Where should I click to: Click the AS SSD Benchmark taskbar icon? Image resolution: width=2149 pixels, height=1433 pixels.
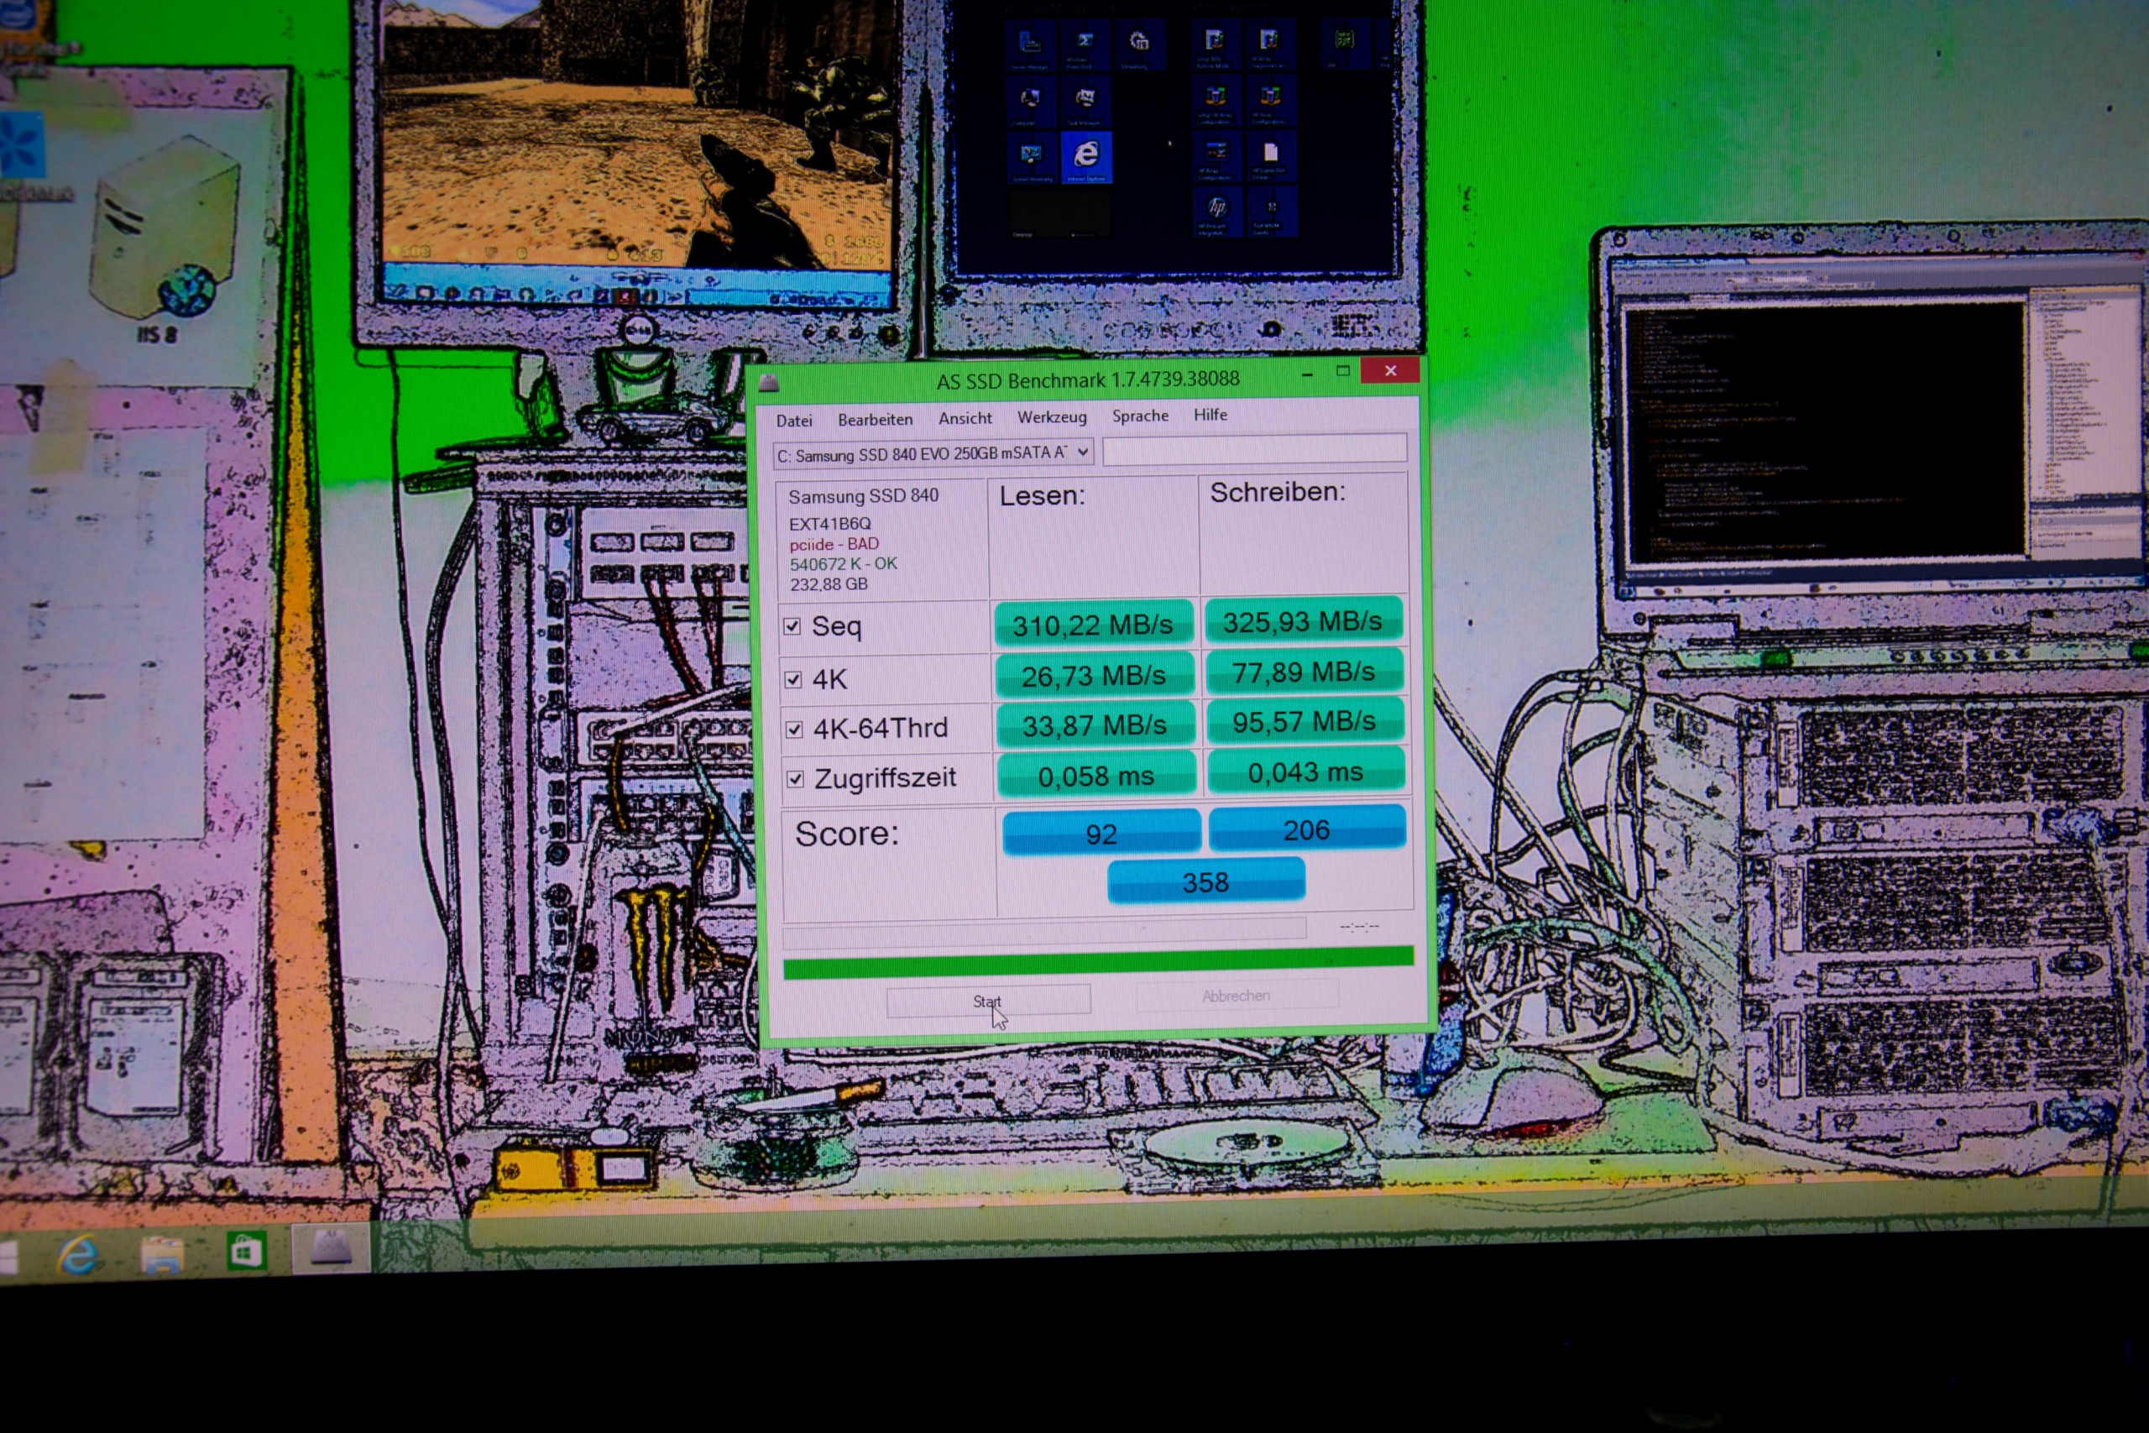tap(331, 1247)
